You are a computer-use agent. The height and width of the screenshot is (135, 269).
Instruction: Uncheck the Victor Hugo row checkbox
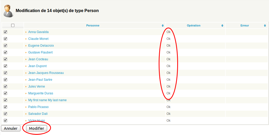tap(5, 121)
